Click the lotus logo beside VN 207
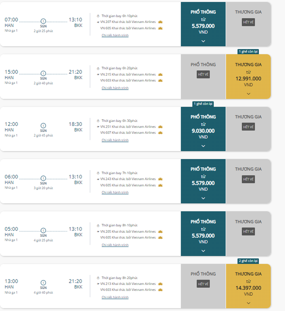Screen dimensions: 285x311 160,22
